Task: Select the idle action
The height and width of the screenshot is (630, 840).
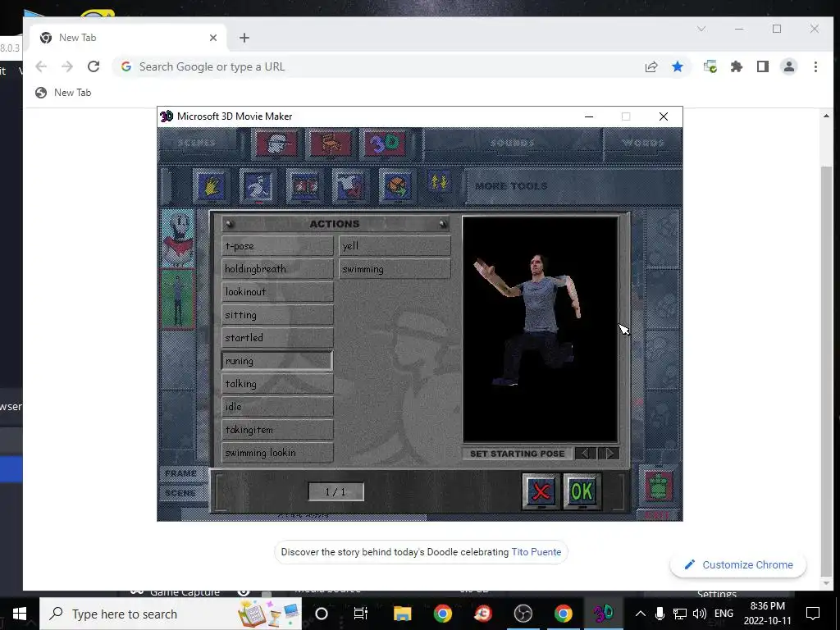Action: (x=277, y=407)
